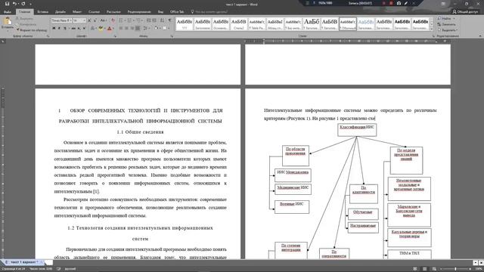Click the Найти find button

coord(445,18)
